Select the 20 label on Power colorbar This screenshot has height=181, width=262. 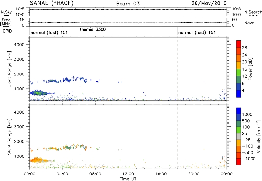point(244,62)
